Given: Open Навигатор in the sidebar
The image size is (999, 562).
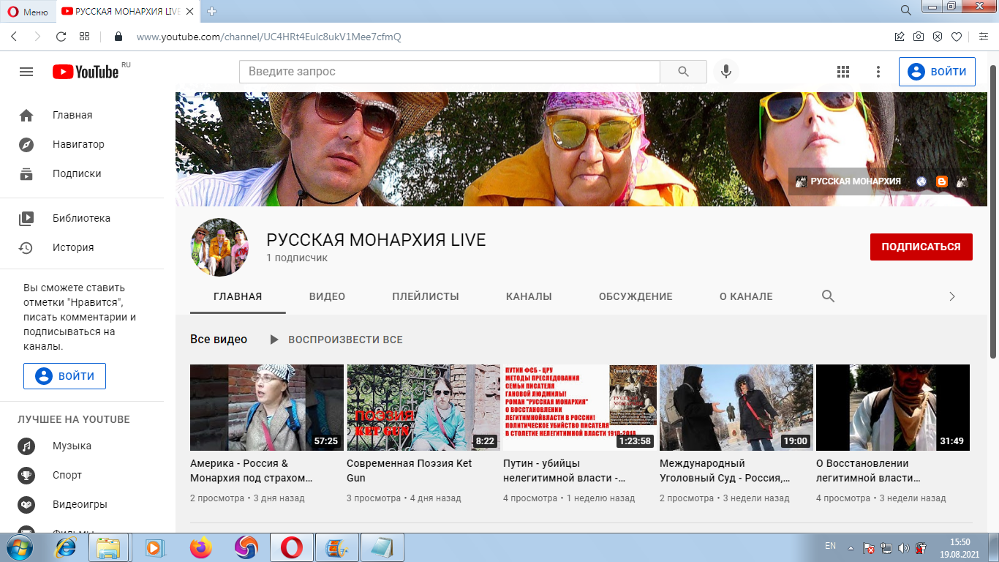Looking at the screenshot, I should [78, 144].
